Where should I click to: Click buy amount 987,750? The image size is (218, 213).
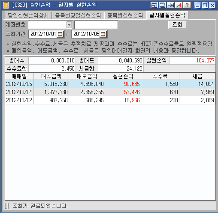(x=58, y=100)
